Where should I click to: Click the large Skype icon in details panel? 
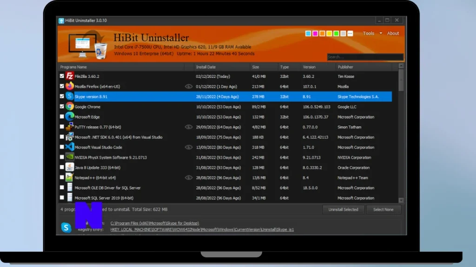tap(66, 227)
